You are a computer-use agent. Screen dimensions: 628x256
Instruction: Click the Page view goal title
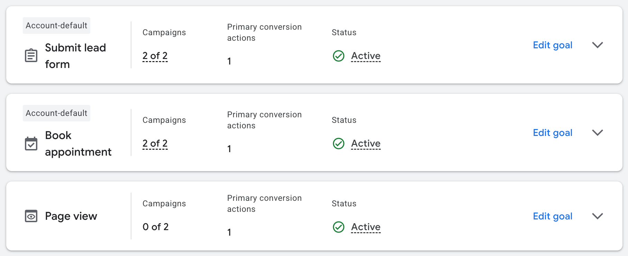[x=71, y=216]
